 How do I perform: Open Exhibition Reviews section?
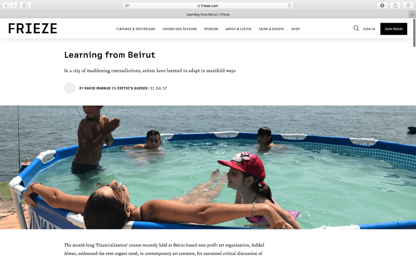[180, 29]
